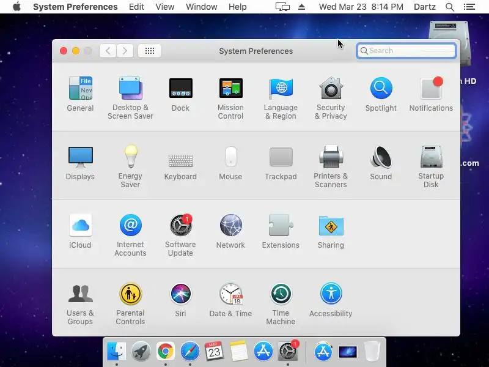This screenshot has height=367, width=489.
Task: Open Notes from the Dock
Action: pyautogui.click(x=239, y=351)
